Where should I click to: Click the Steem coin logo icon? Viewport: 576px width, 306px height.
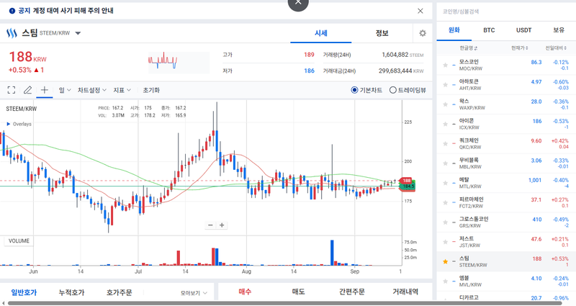pos(12,33)
